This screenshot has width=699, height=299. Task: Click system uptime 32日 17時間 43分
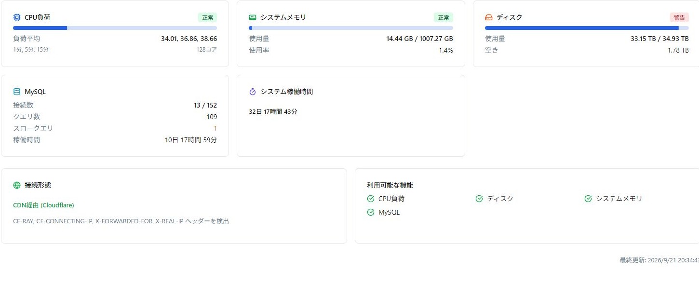[x=273, y=111]
